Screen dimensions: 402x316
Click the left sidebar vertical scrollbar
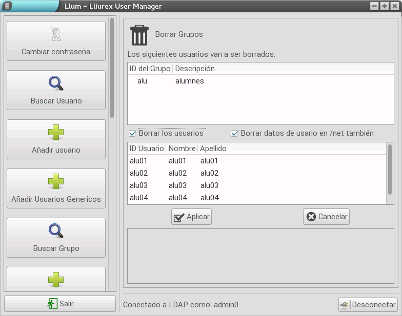(x=112, y=67)
